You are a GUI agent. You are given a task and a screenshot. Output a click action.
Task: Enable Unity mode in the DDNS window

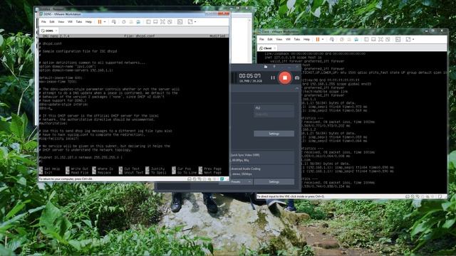point(170,22)
